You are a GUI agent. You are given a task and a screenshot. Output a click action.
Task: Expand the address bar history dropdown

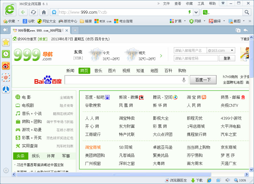click(196, 12)
